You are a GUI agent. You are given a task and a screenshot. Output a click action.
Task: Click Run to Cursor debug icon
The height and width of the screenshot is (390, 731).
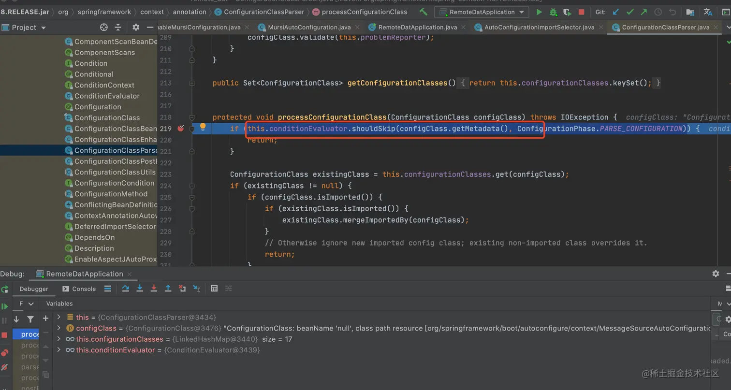point(196,289)
